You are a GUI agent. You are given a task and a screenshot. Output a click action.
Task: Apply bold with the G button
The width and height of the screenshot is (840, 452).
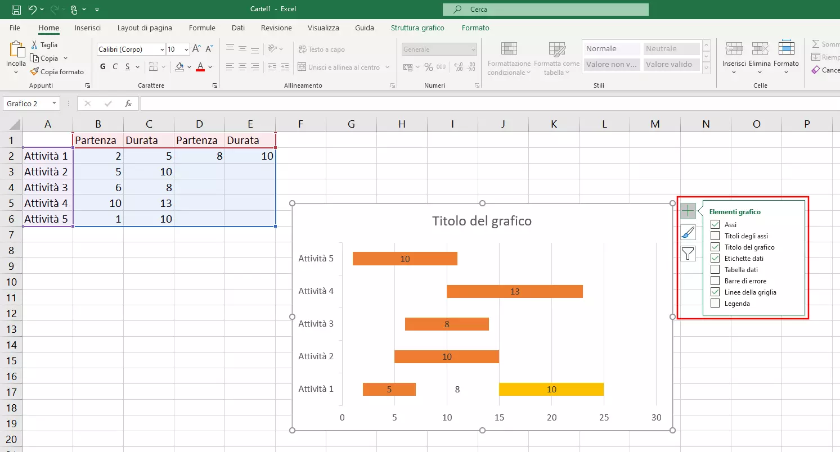(x=103, y=67)
